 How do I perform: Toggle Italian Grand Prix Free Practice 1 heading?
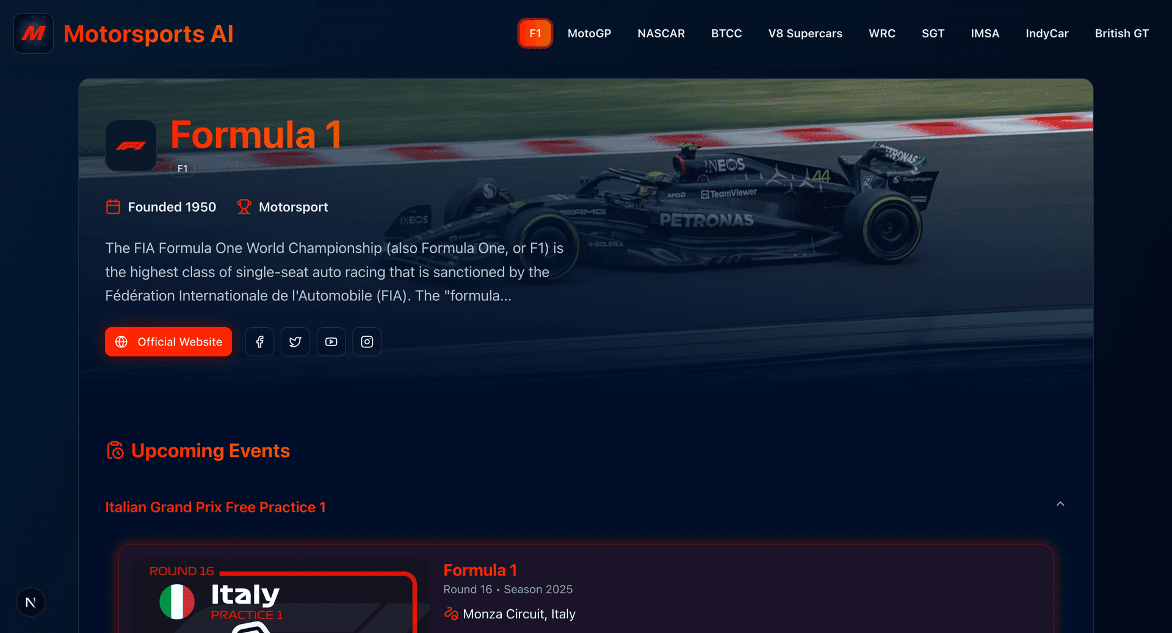215,507
